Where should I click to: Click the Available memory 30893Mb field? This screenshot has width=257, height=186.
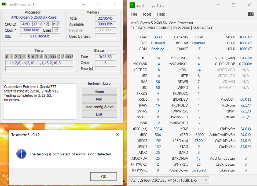pos(105,24)
